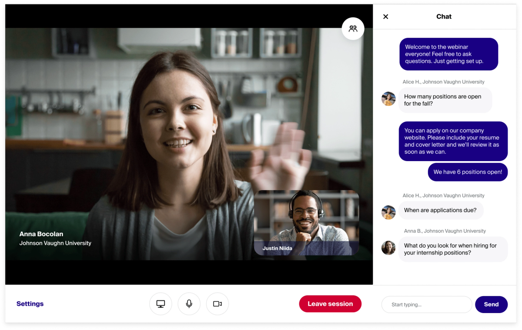Click Anna B.'s profile avatar picture
This screenshot has width=522, height=330.
388,248
